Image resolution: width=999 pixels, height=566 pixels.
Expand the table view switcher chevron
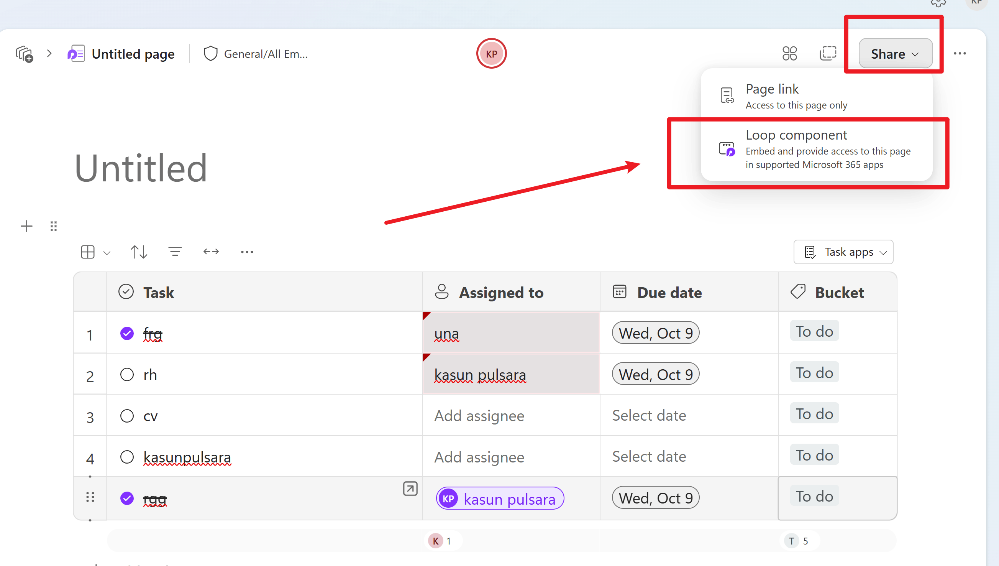(x=107, y=253)
